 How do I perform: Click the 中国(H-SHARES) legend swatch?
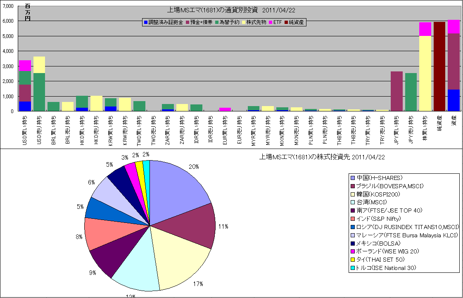pyautogui.click(x=352, y=178)
